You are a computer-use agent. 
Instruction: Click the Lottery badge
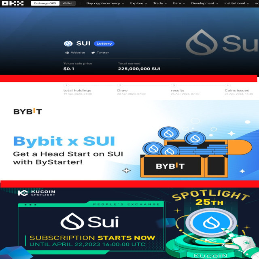click(x=104, y=44)
